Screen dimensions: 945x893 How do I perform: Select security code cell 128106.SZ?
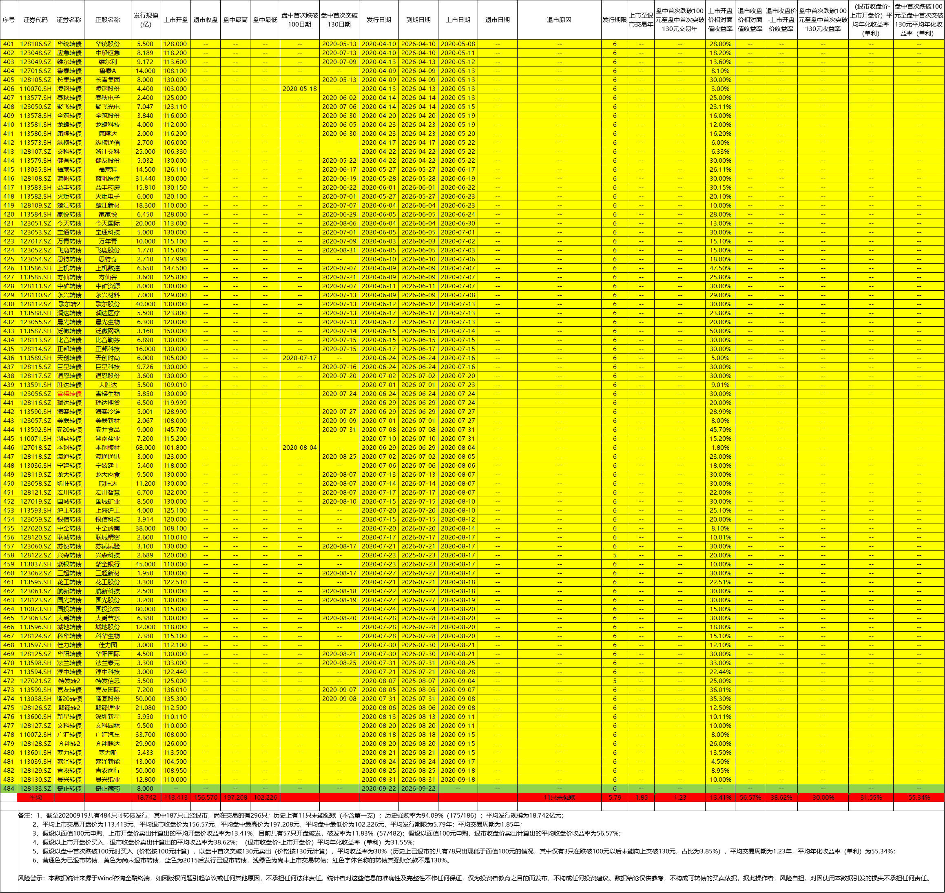pyautogui.click(x=35, y=44)
